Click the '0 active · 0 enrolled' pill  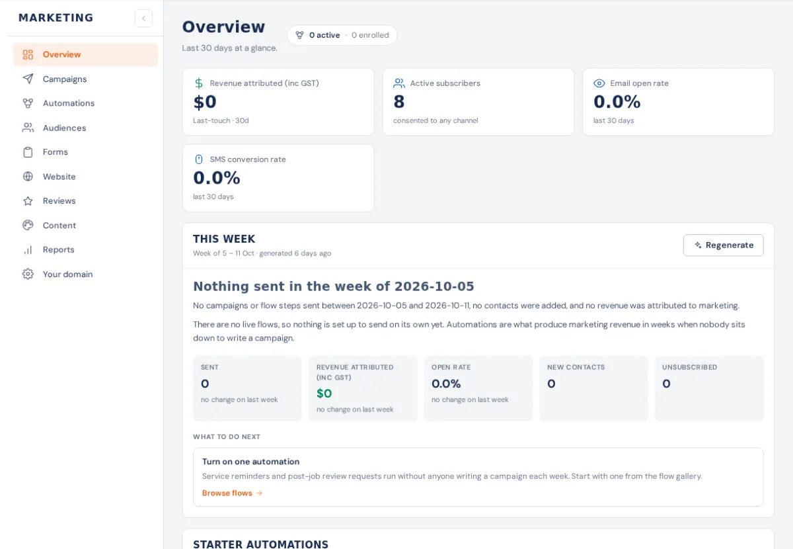point(342,35)
